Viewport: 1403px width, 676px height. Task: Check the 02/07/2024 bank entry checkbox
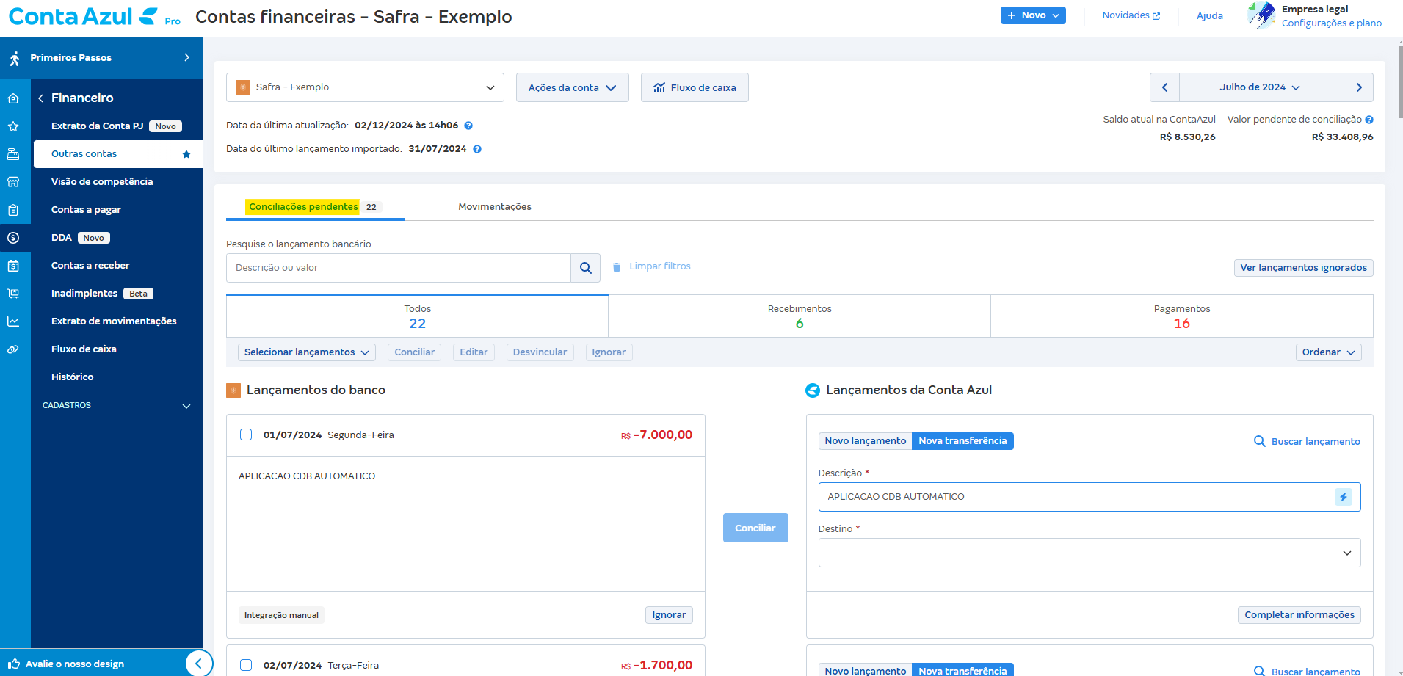tap(246, 665)
